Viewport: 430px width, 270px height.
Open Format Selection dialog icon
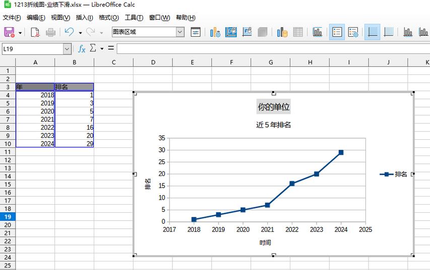[196, 32]
